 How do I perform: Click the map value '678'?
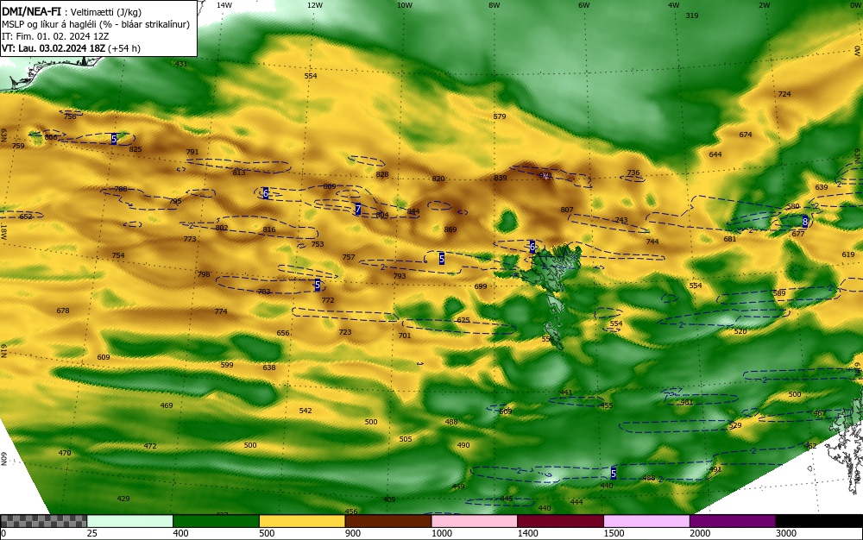click(x=63, y=311)
